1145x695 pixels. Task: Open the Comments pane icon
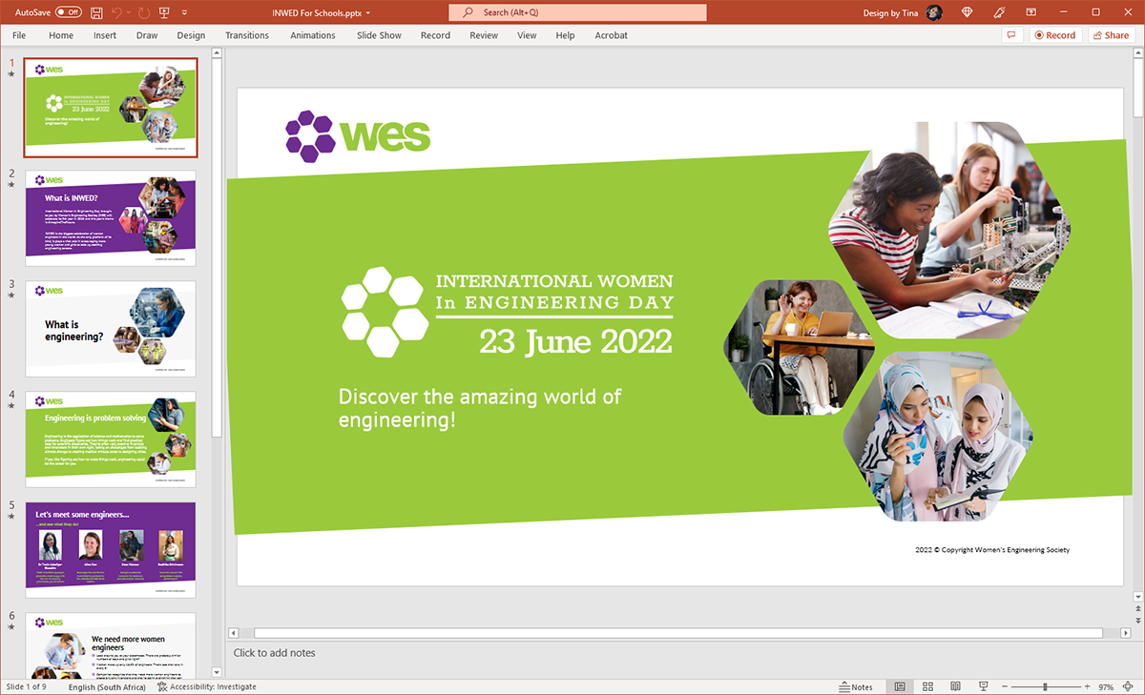(1011, 35)
